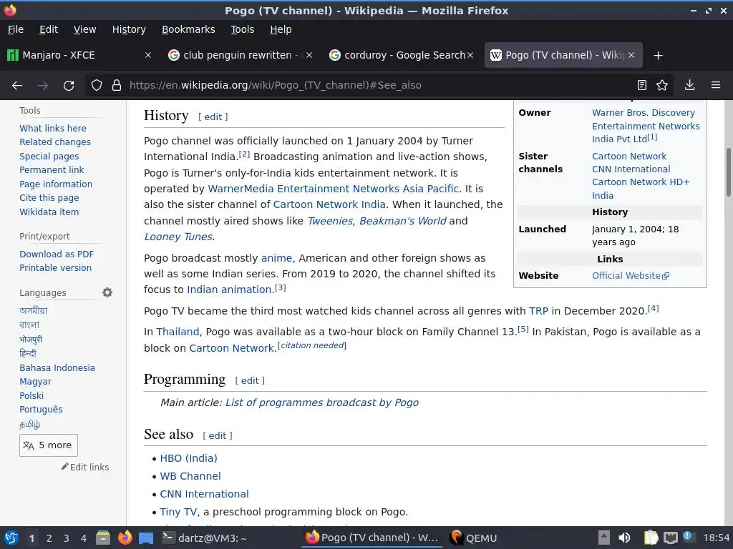Open WB Channel link
Image resolution: width=733 pixels, height=549 pixels.
[190, 475]
